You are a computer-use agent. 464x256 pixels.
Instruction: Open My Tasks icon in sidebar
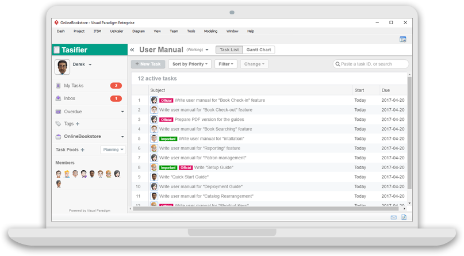(x=58, y=86)
